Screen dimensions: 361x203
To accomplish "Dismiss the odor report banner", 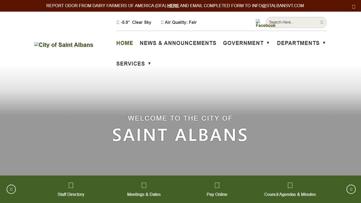I will point(354,7).
